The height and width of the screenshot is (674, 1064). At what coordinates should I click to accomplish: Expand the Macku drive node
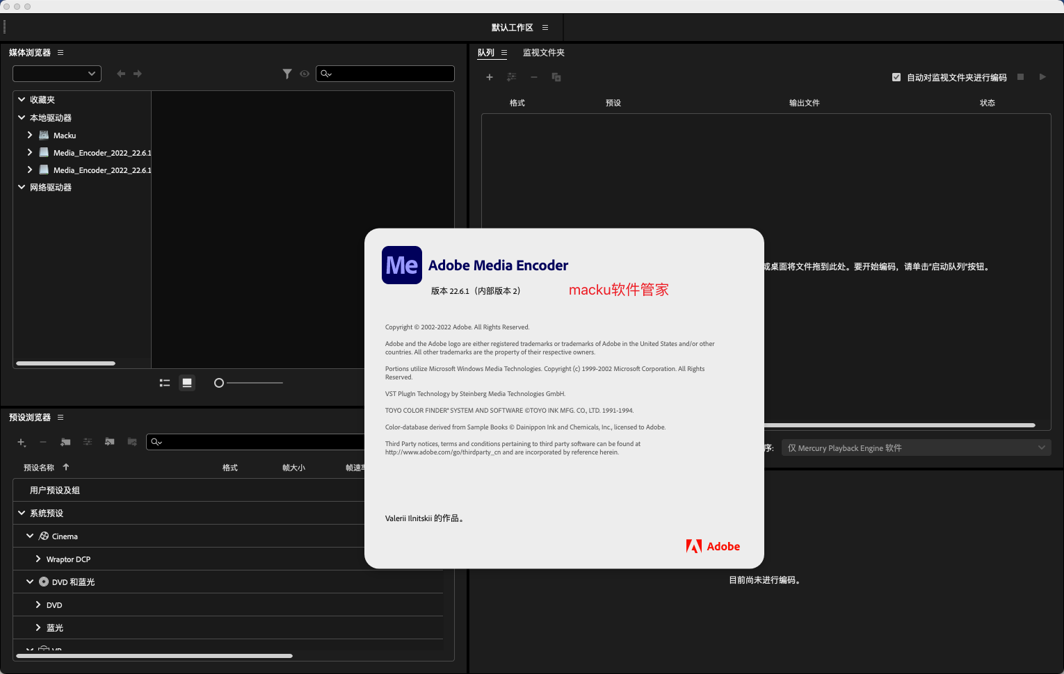[x=30, y=135]
